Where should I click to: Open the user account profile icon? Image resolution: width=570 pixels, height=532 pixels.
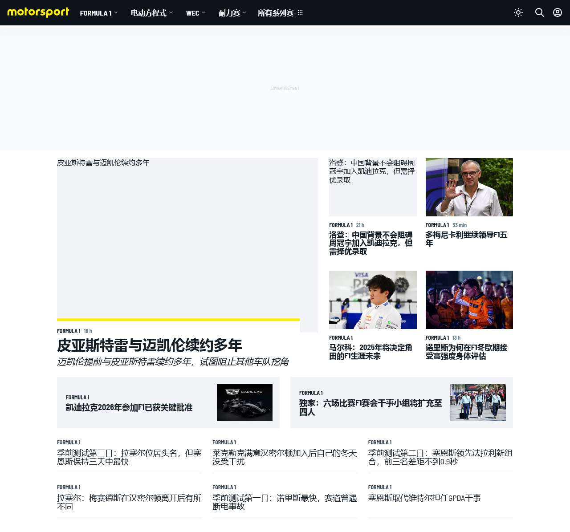coord(558,12)
